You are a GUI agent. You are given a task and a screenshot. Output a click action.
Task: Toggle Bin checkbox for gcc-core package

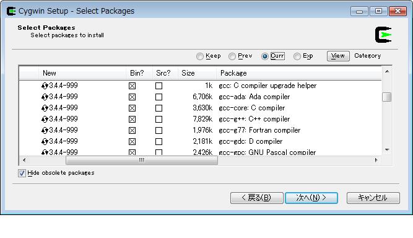(x=133, y=108)
